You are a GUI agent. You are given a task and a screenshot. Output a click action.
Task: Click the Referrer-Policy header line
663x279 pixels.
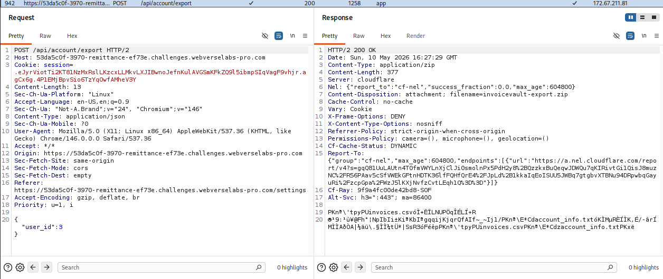(x=416, y=131)
